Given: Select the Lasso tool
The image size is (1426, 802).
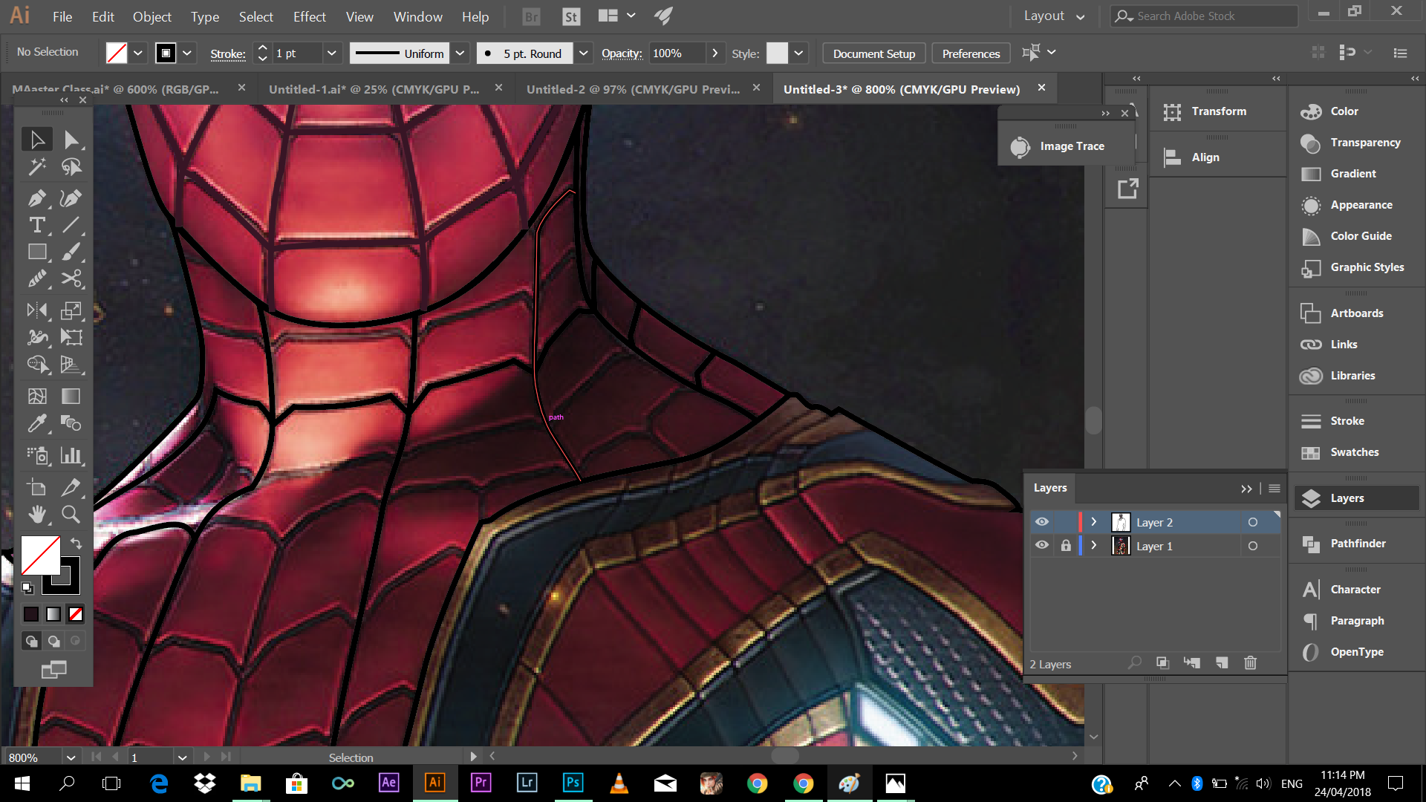Looking at the screenshot, I should click(71, 167).
